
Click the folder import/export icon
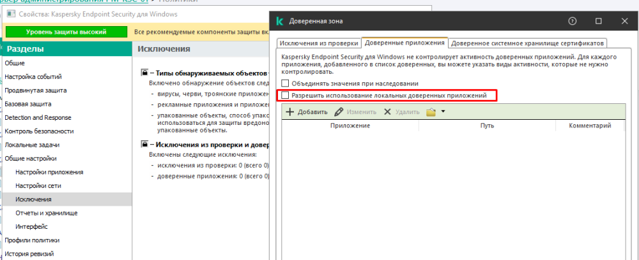point(431,112)
